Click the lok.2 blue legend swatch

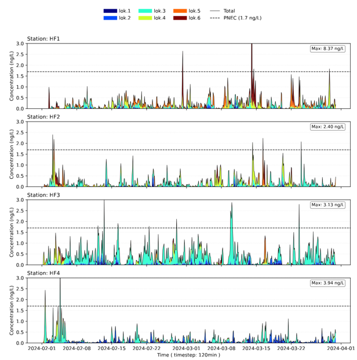tap(110, 18)
